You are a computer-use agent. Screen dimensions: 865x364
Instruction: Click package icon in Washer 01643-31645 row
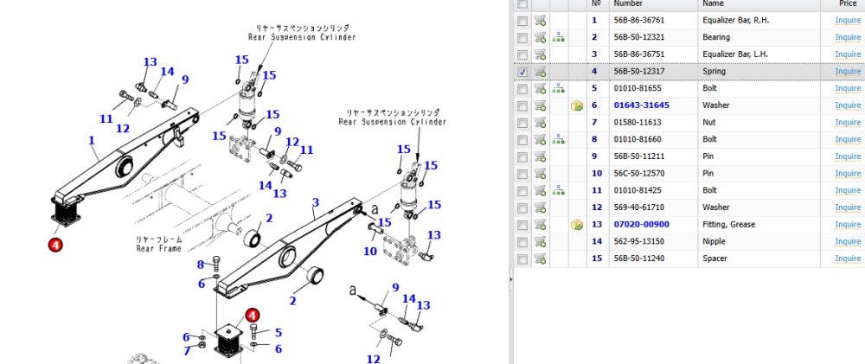click(x=577, y=105)
